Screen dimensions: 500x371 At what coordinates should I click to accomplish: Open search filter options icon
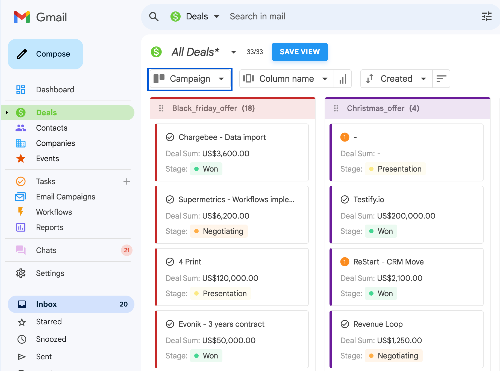click(x=486, y=17)
